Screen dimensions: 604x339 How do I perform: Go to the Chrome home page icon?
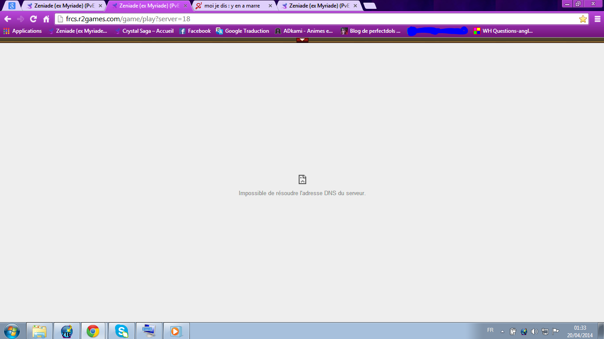[46, 19]
